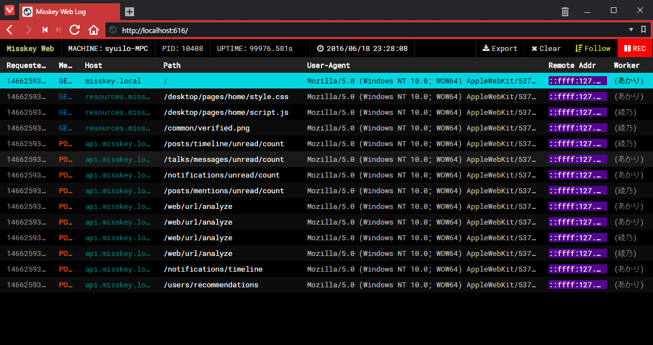653x345 pixels.
Task: Export the log
Action: [500, 49]
